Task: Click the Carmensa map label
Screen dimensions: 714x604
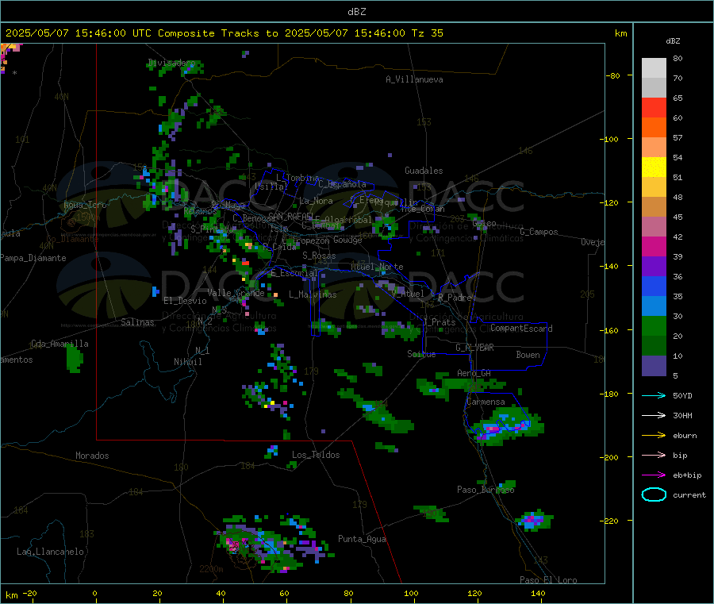Action: [x=486, y=402]
